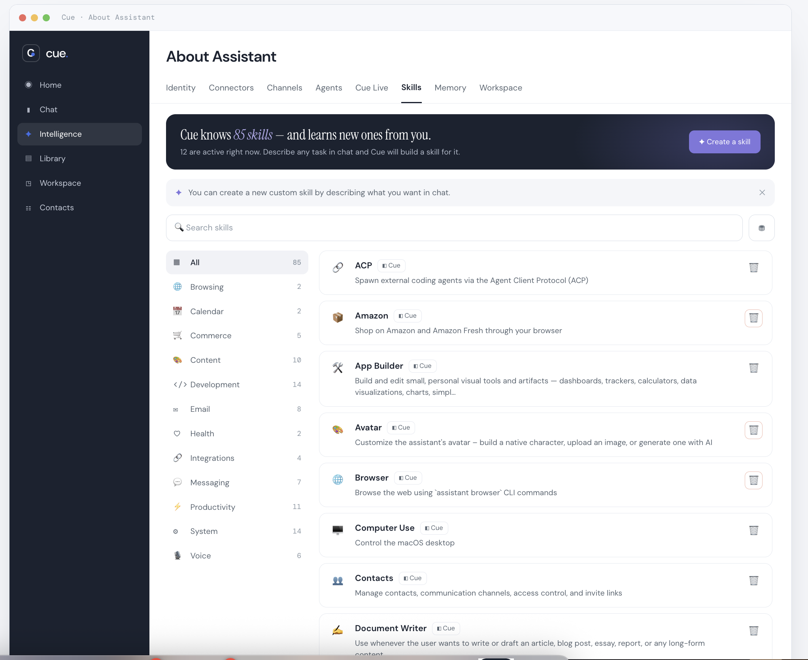Open the Document Writer skill title
Screen dimensions: 808x660
pyautogui.click(x=391, y=628)
